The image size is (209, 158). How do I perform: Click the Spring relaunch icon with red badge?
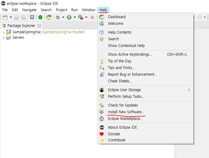49,17
